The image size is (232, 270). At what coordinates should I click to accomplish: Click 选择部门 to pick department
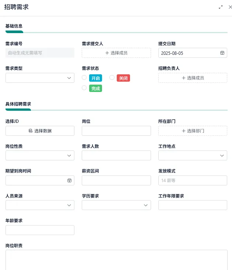tap(193, 131)
